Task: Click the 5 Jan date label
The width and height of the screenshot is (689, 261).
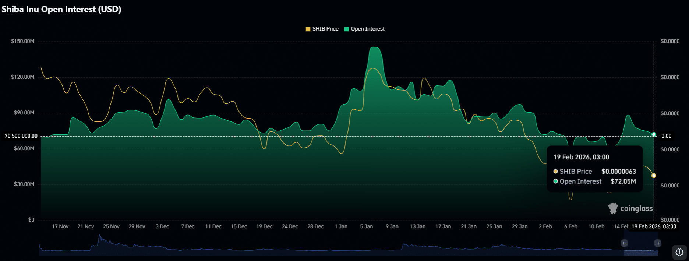Action: click(366, 226)
